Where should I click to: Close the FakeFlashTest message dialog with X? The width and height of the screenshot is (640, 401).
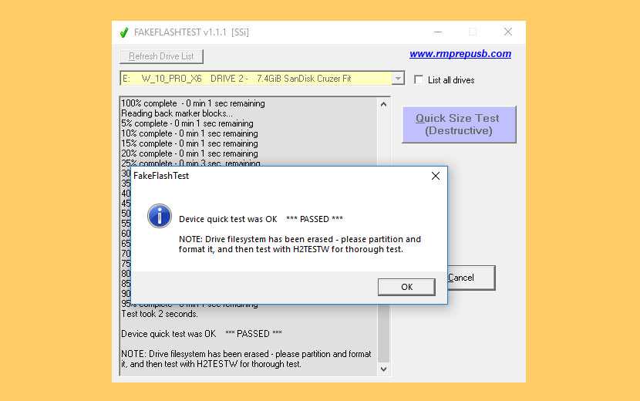pos(435,176)
